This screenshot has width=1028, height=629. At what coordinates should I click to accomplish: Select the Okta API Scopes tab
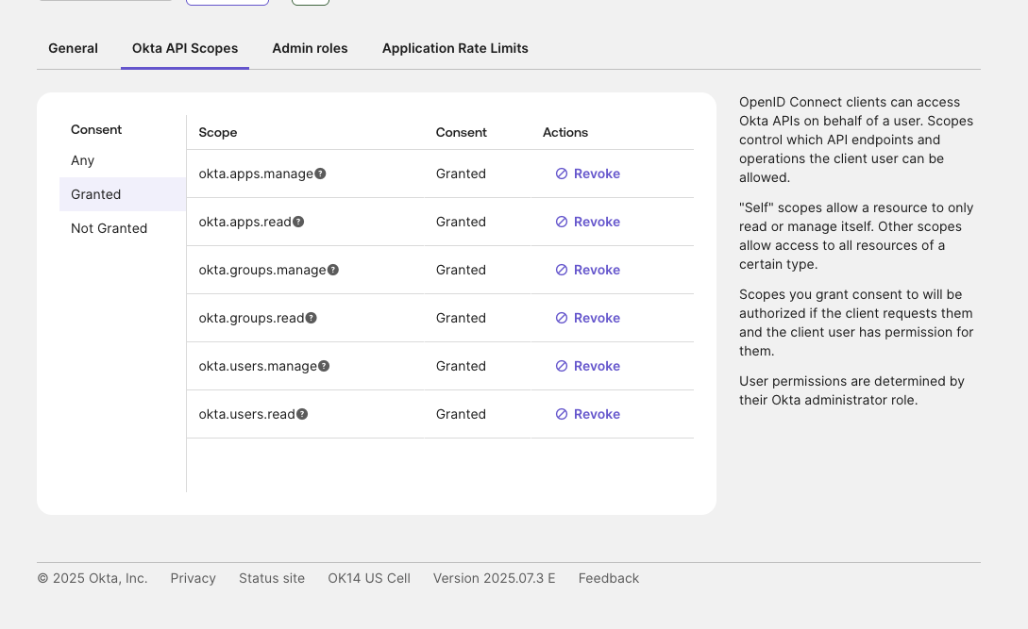(185, 48)
